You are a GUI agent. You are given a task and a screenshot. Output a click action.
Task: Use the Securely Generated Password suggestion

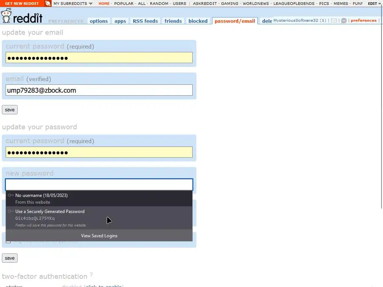pyautogui.click(x=99, y=218)
